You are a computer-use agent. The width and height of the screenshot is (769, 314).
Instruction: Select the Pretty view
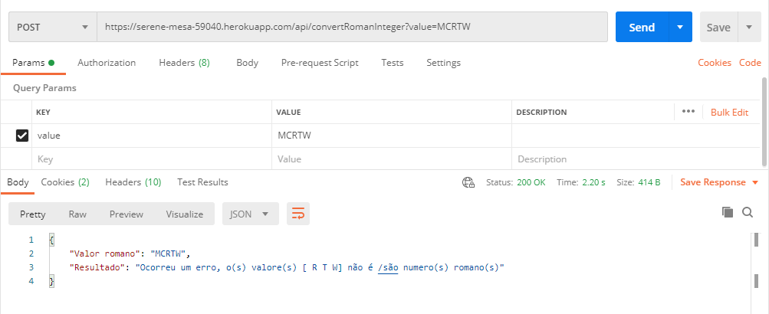[33, 214]
